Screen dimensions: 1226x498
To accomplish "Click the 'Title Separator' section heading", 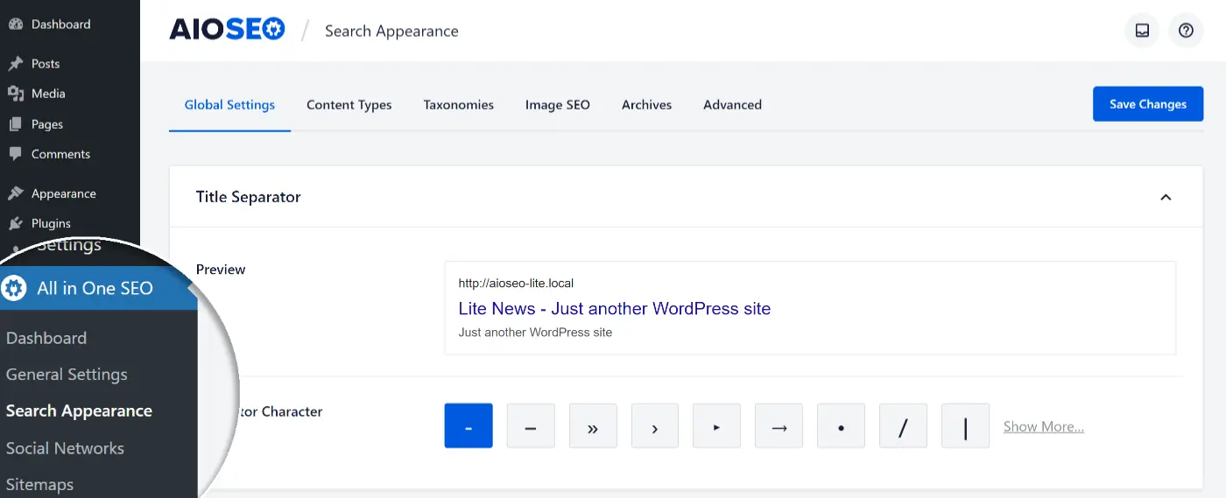I will tap(248, 197).
